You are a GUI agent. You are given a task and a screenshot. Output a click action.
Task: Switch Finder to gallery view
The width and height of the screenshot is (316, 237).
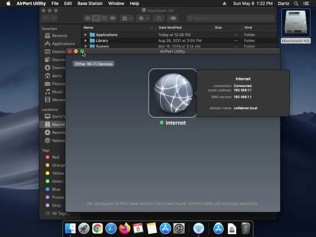coord(113,18)
